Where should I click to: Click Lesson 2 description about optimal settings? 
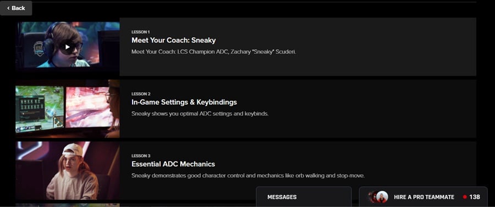tap(200, 114)
